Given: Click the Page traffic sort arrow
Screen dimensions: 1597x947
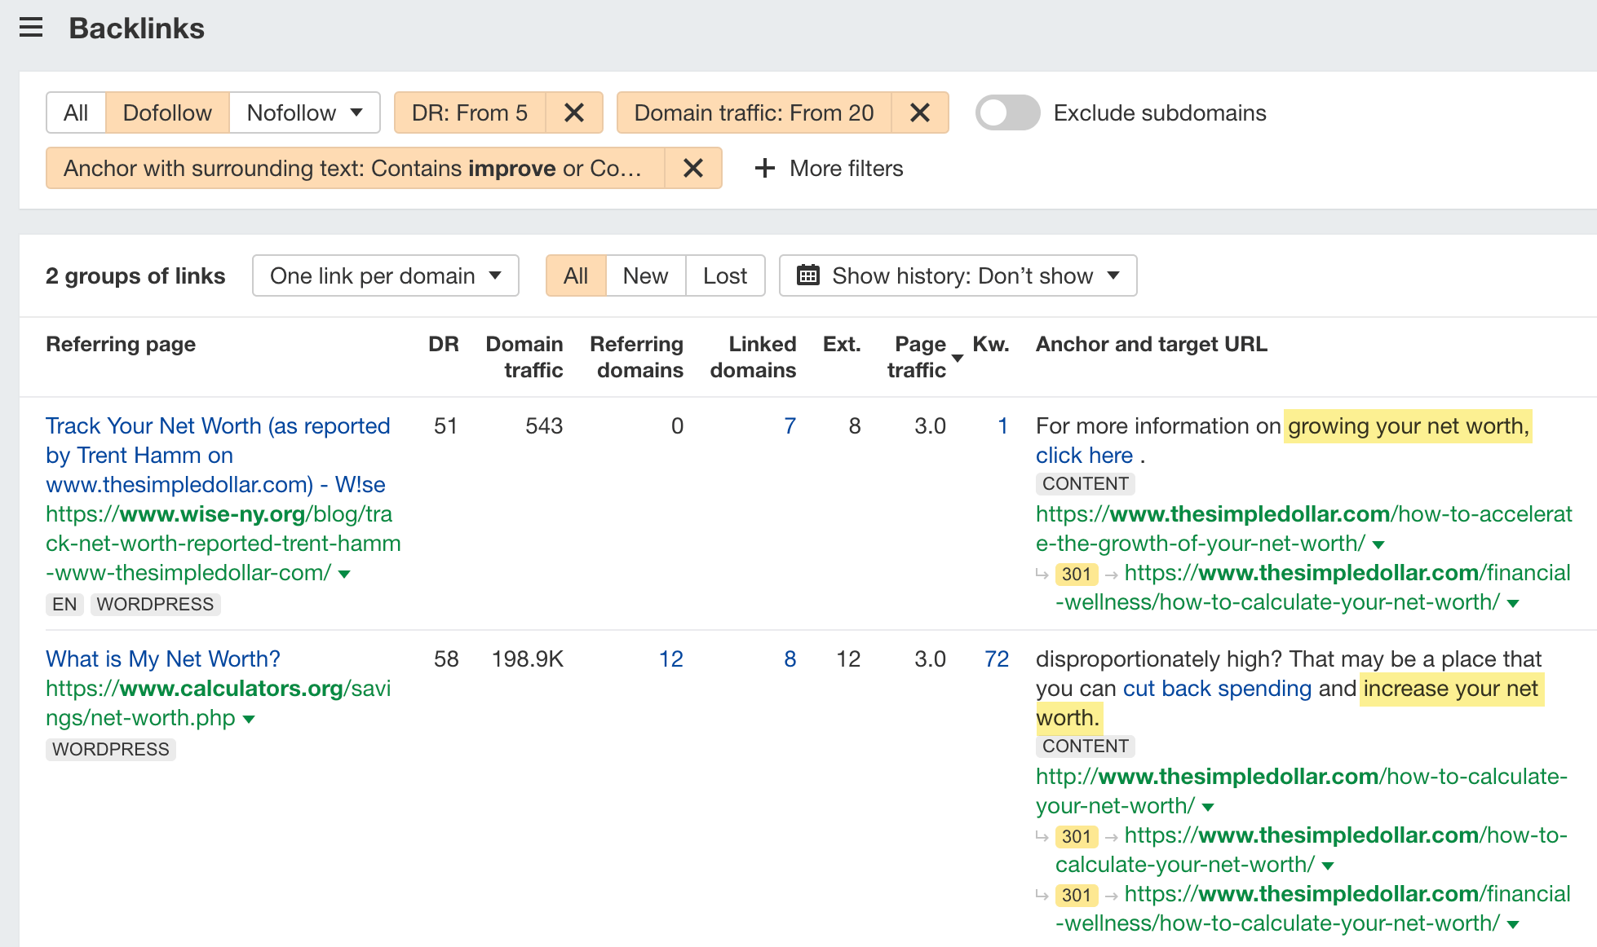Looking at the screenshot, I should (x=956, y=357).
